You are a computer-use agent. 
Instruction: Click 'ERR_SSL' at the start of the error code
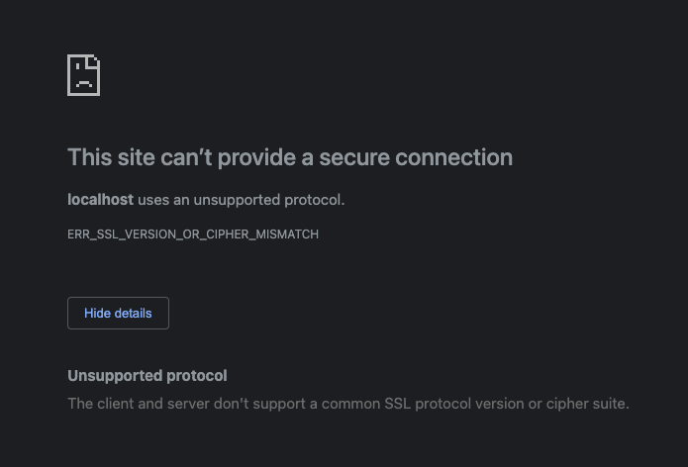tap(93, 234)
